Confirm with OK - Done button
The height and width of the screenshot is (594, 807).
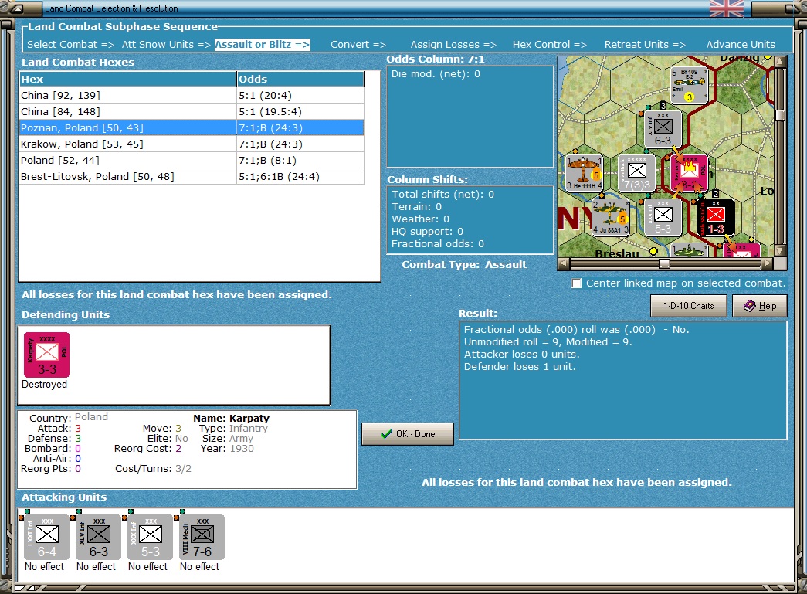click(408, 434)
